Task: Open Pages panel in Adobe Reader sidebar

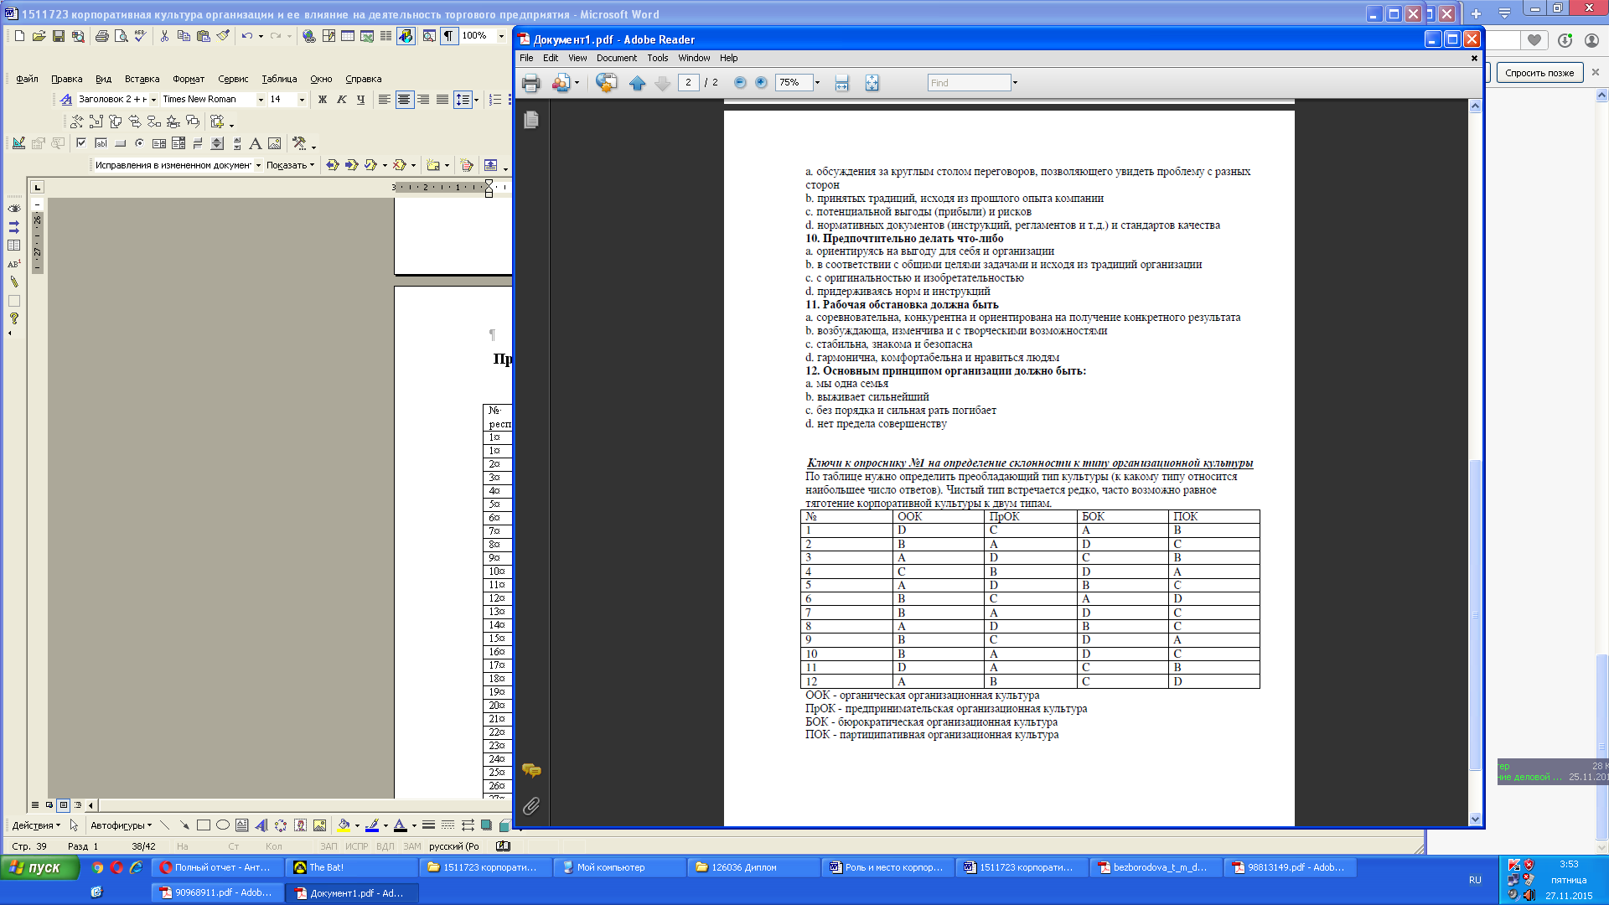Action: coord(531,121)
